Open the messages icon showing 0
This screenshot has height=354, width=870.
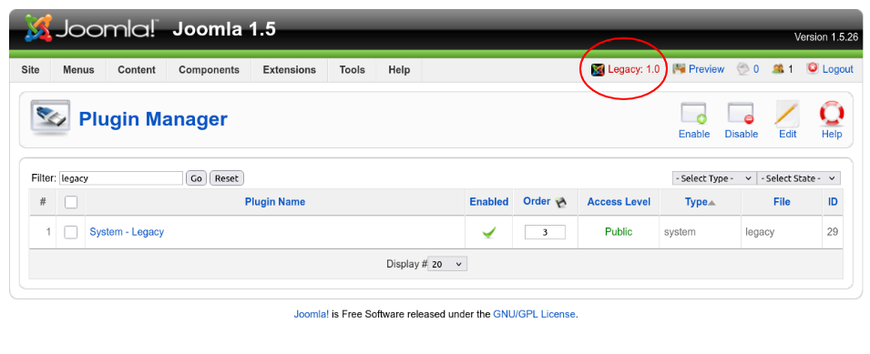click(x=743, y=68)
